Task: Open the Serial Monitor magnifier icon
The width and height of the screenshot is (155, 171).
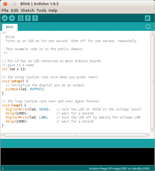Action: [148, 18]
